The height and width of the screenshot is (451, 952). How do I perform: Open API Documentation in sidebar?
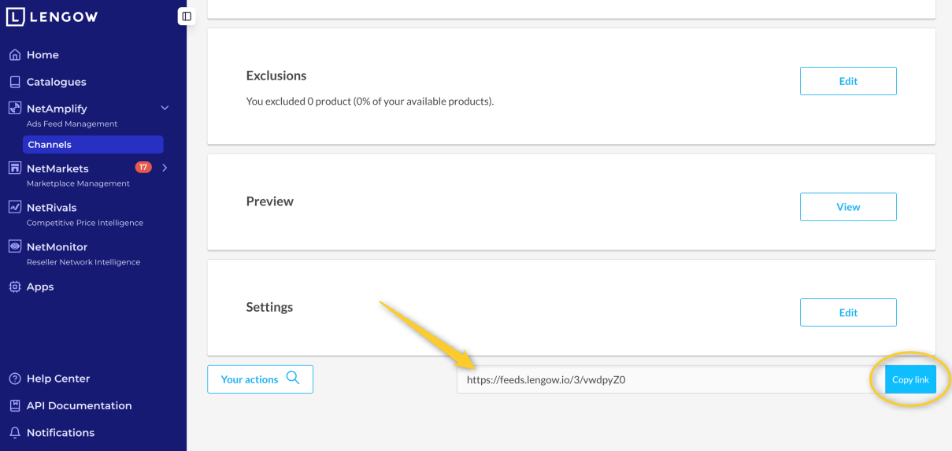point(79,406)
